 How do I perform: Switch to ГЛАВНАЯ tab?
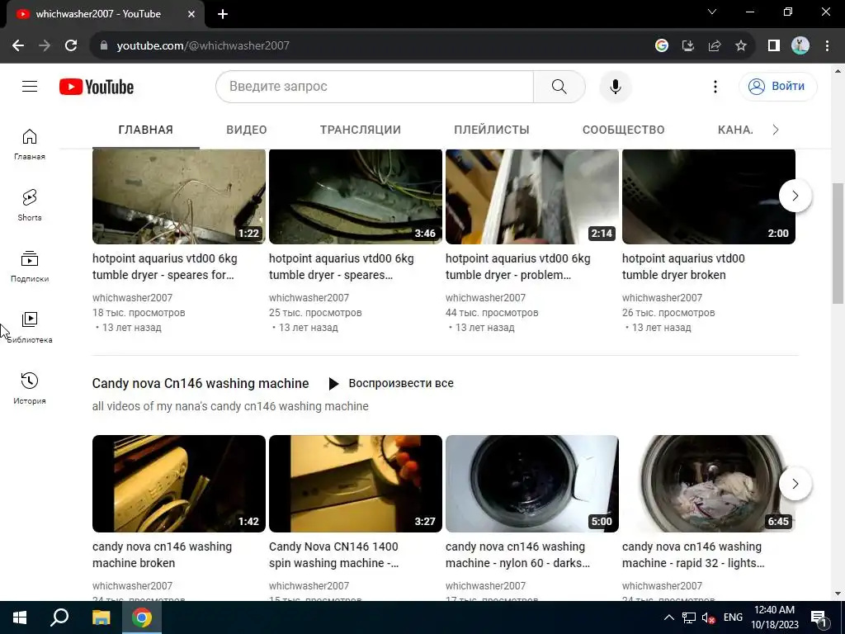tap(145, 130)
